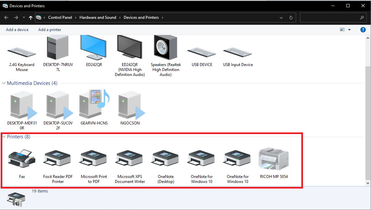Select the USB Input Device icon
371x210 pixels.
(238, 52)
